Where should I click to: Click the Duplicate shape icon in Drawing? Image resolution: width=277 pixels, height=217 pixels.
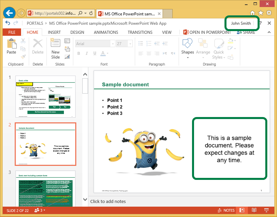[230, 57]
